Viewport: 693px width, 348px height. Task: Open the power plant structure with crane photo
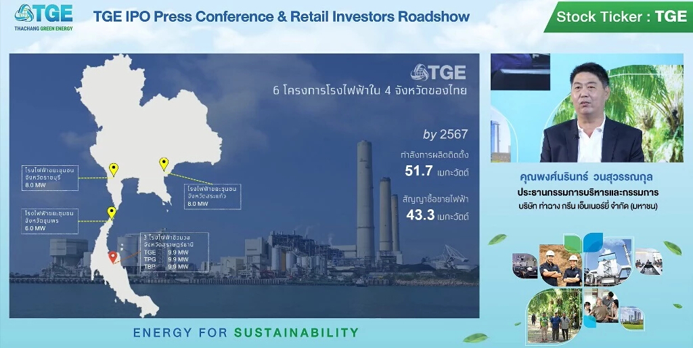[x=608, y=262]
